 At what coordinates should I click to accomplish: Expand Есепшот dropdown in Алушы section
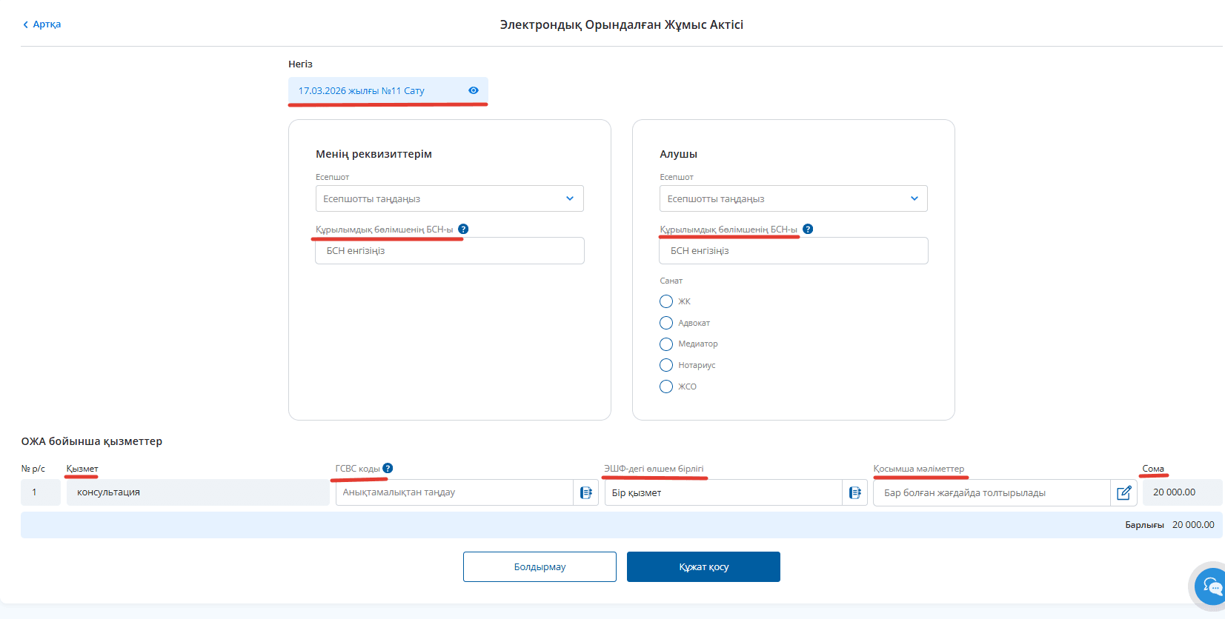[793, 198]
